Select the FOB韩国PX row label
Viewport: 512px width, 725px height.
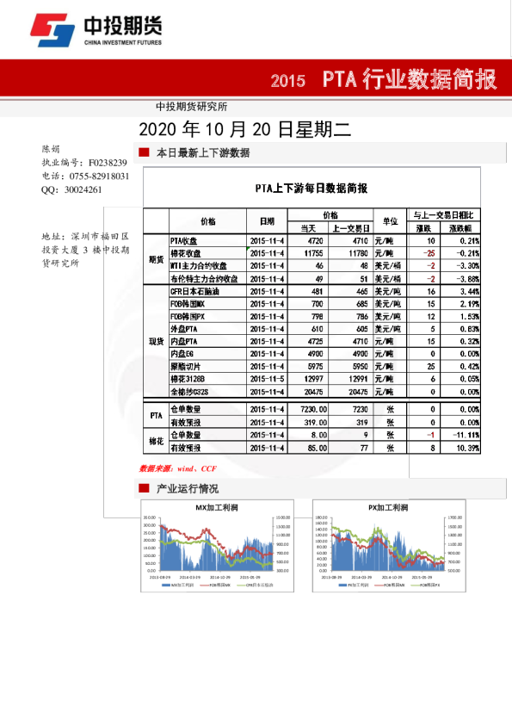point(187,316)
